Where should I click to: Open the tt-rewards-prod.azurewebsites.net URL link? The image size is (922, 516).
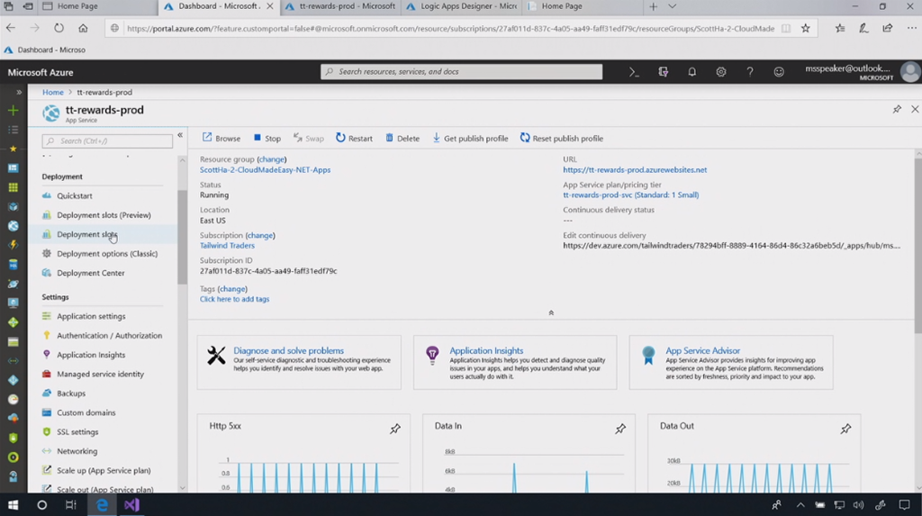635,170
